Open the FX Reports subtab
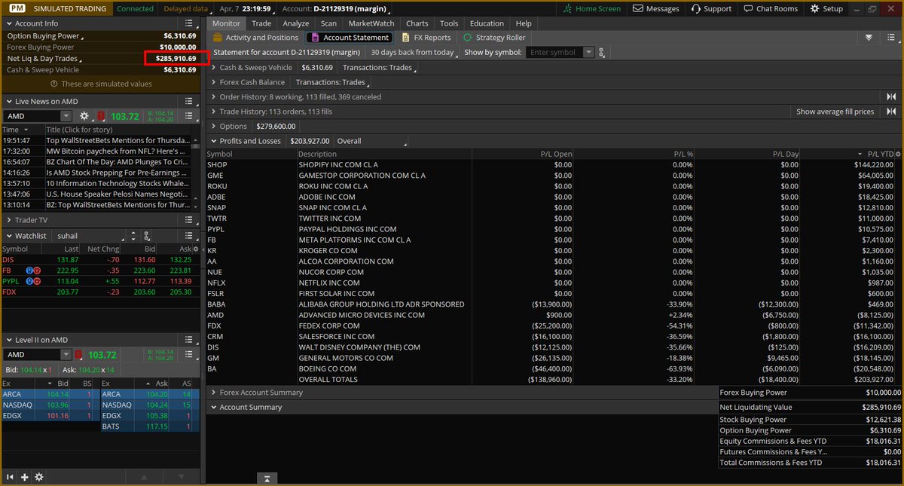Image resolution: width=904 pixels, height=486 pixels. pyautogui.click(x=426, y=38)
